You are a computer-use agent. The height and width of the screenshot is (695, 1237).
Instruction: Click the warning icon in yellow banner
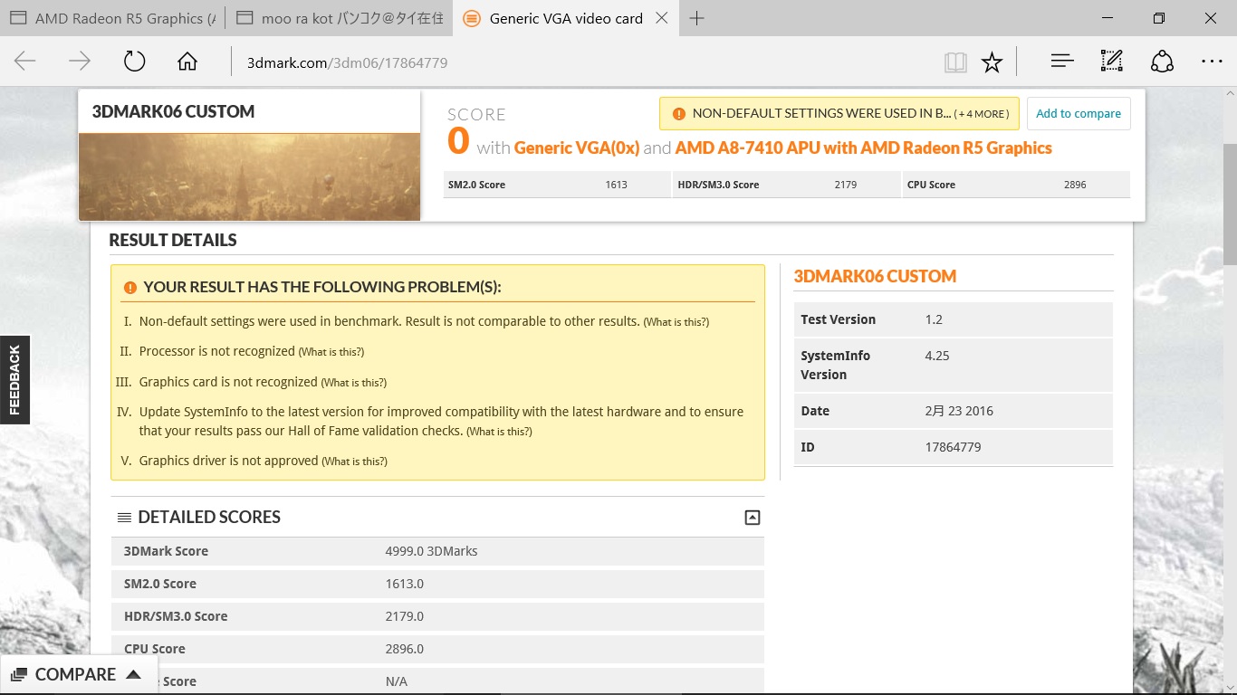(679, 114)
